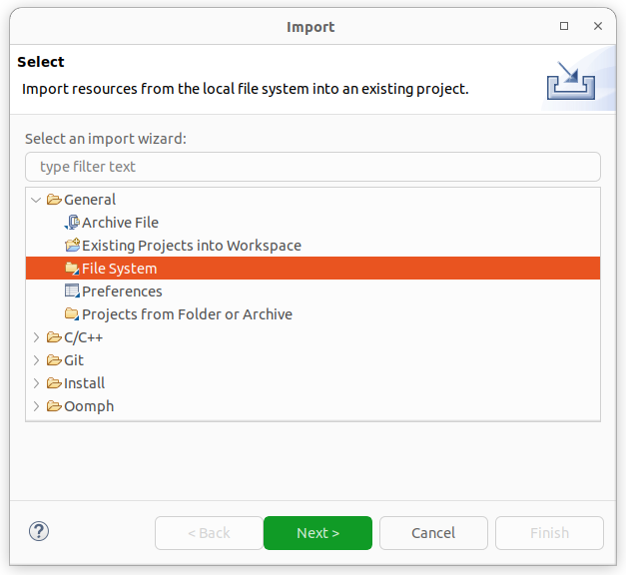Open the help question mark icon
626x575 pixels.
point(40,532)
